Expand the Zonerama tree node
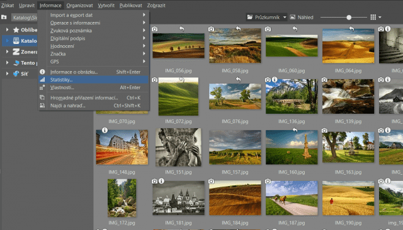 point(7,52)
